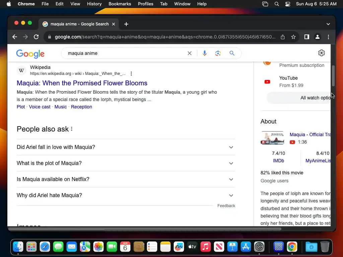The height and width of the screenshot is (257, 343).
Task: Click the Chrome address bar URL
Action: (165, 37)
